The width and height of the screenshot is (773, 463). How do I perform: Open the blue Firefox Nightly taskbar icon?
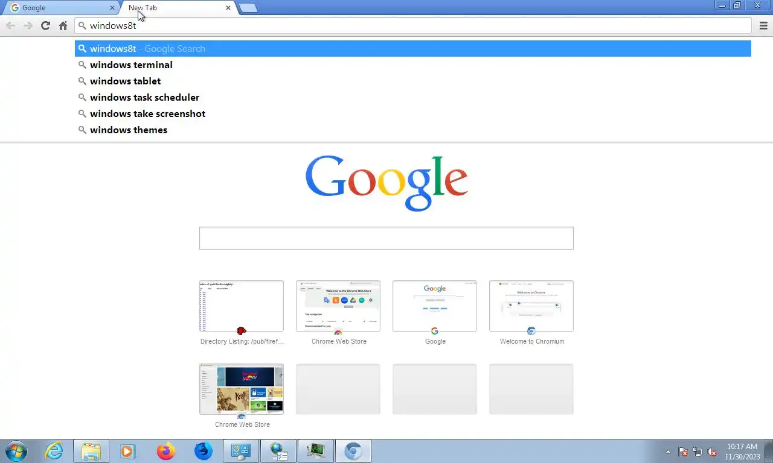204,451
